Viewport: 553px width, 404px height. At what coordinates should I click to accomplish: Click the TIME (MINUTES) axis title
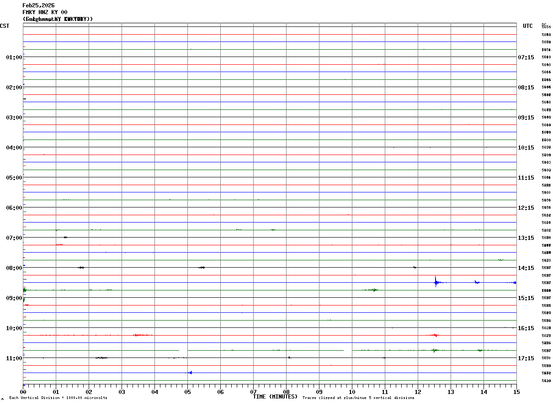[x=275, y=397]
